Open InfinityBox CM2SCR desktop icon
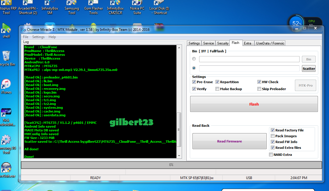Viewport: 329px width, 191px height. click(x=115, y=8)
